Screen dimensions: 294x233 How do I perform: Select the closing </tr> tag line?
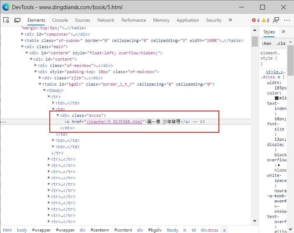[x=57, y=153]
